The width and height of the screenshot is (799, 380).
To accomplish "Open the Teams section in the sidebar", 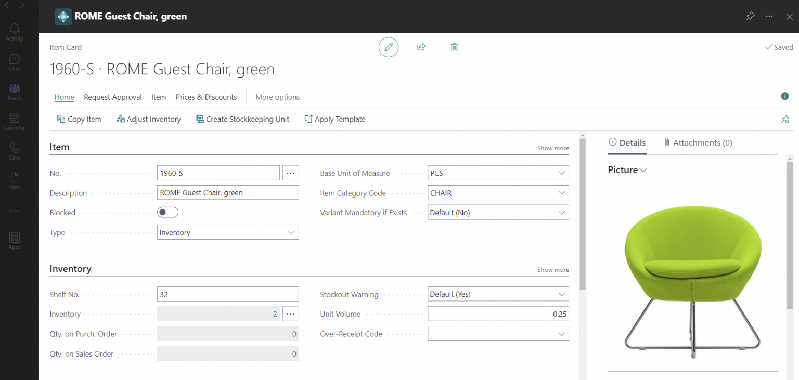I will (x=15, y=91).
